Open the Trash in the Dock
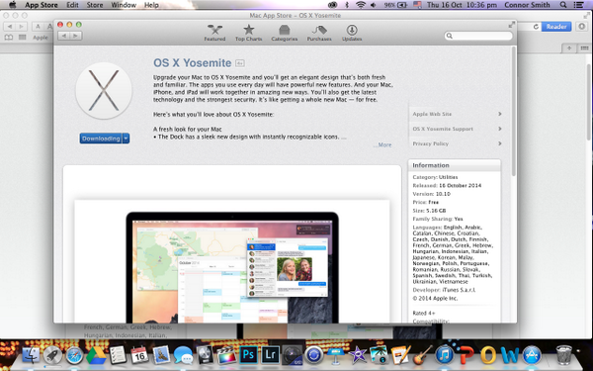 point(564,355)
